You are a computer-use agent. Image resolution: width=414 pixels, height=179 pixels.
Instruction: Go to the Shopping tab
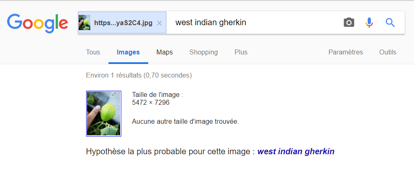pyautogui.click(x=203, y=52)
